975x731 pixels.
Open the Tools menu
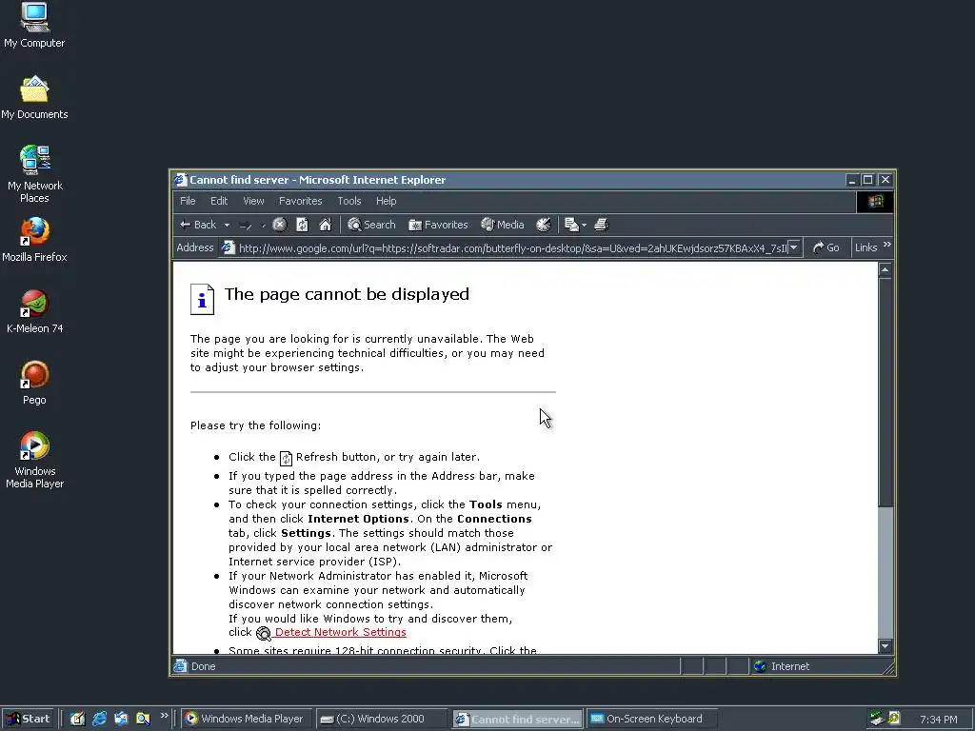coord(349,201)
